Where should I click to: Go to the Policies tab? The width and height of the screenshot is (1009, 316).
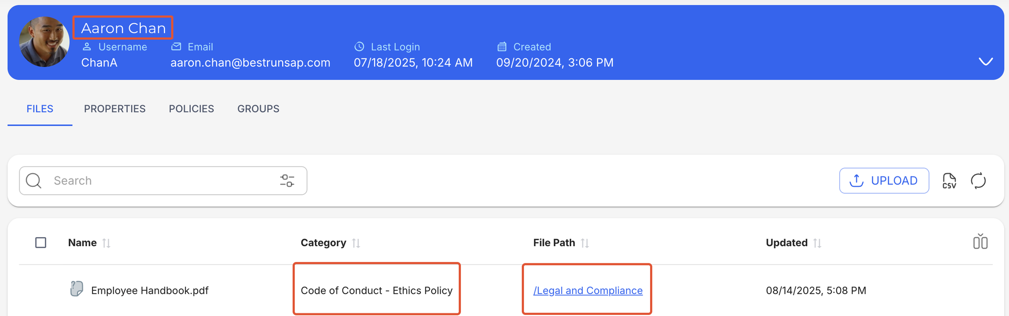191,109
